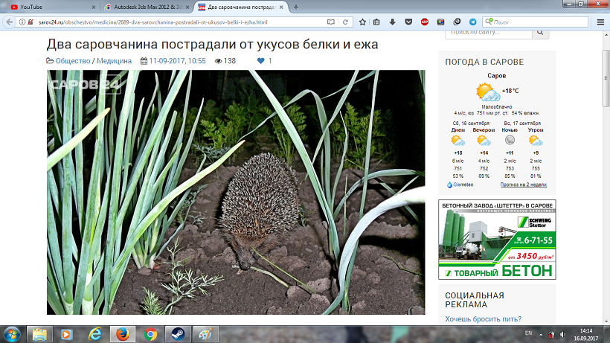Screen dimensions: 610x343
Task: Like the article with heart icon
Action: 260,61
